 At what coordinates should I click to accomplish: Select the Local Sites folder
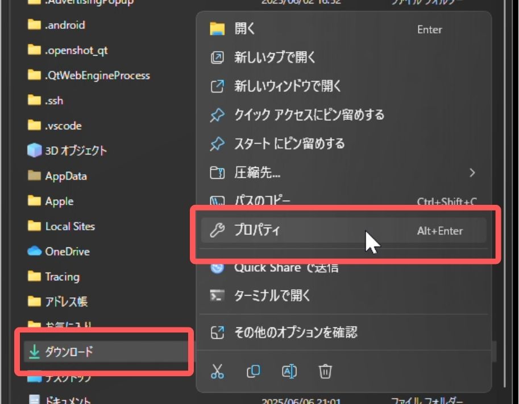coord(61,226)
